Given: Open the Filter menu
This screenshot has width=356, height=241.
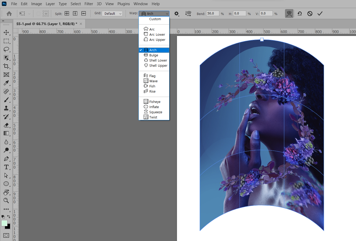Looking at the screenshot, I should 89,4.
